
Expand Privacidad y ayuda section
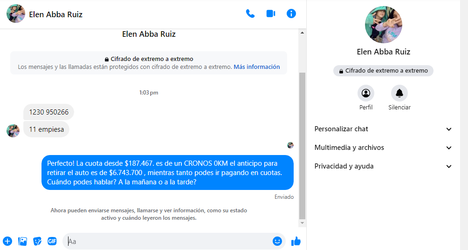(383, 166)
